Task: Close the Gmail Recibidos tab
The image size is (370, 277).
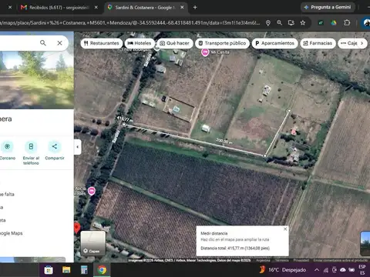Action: point(96,8)
